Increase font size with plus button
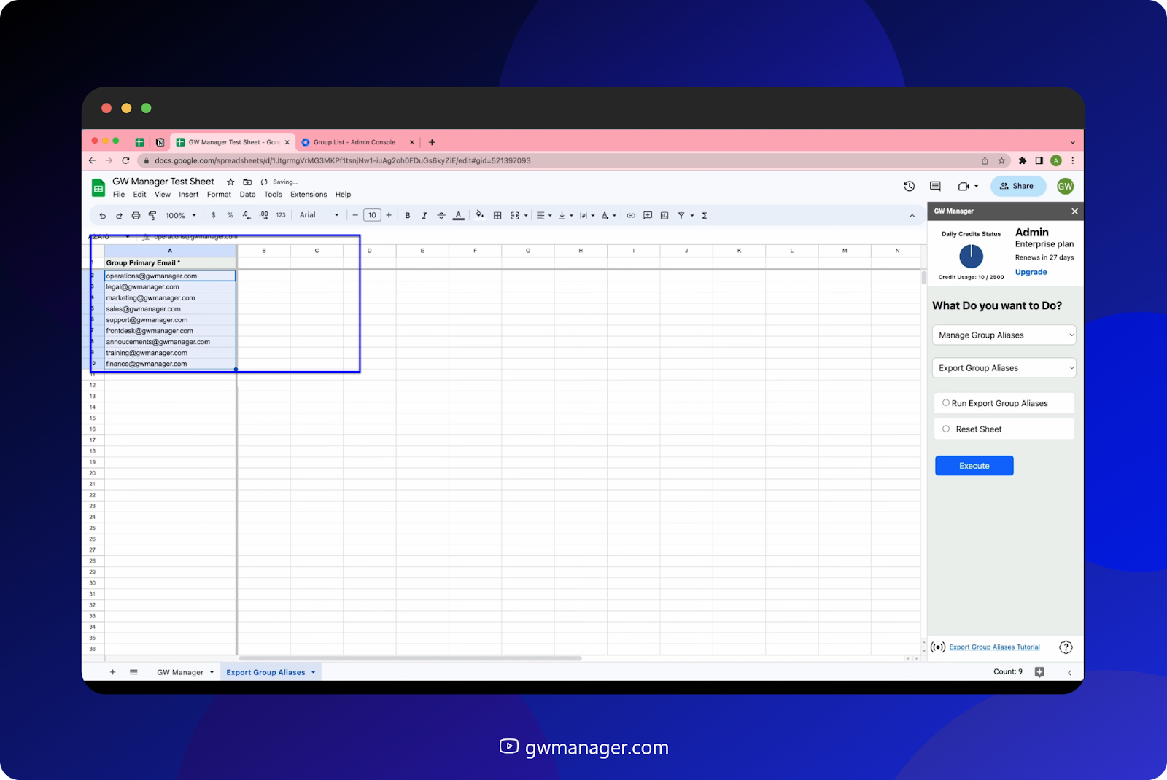Viewport: 1167px width, 780px height. click(x=389, y=216)
